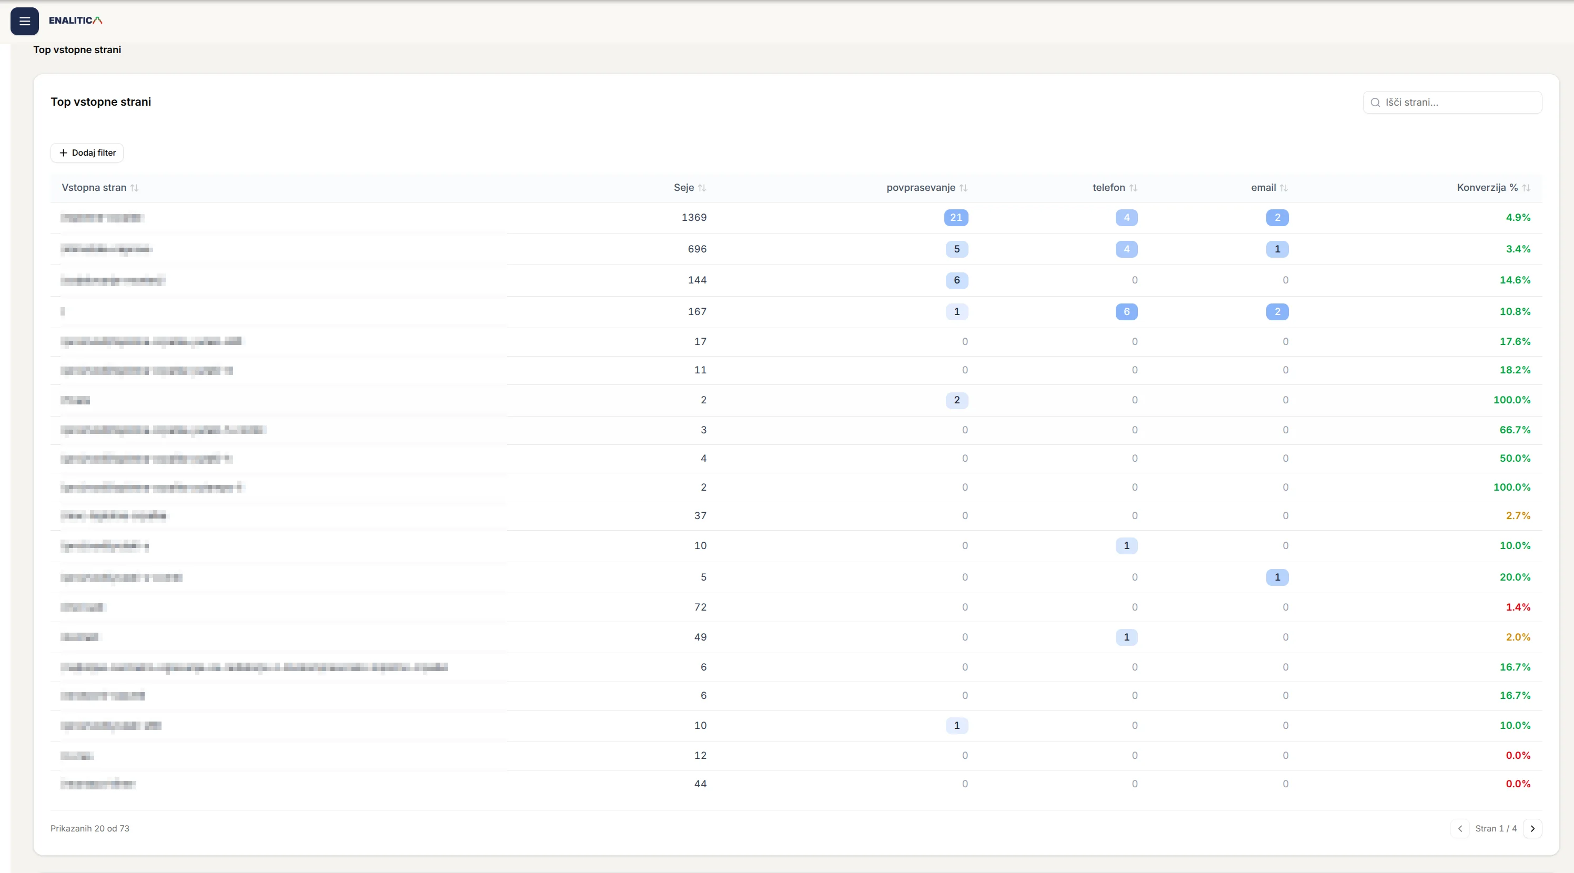Sort by Vstopna stran column arrows
1574x873 pixels.
tap(135, 188)
